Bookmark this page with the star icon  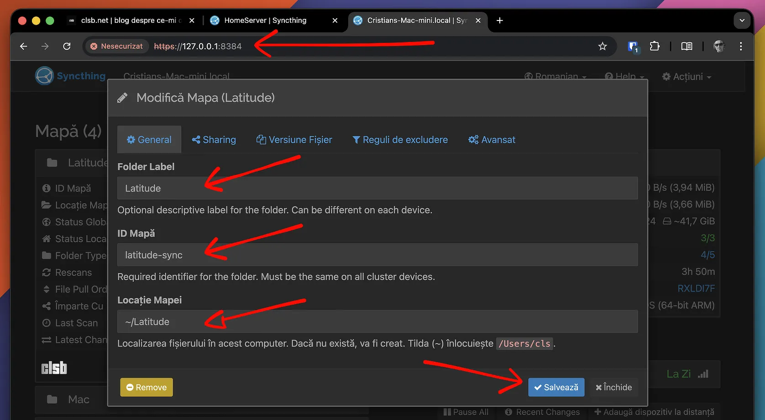click(603, 46)
